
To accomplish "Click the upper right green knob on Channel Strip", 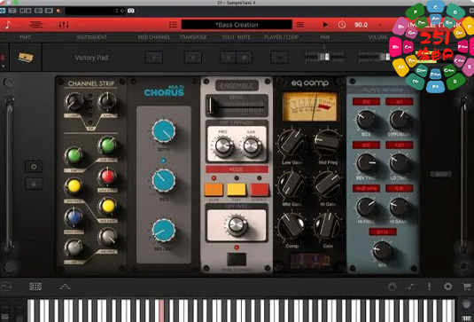I will pos(107,145).
